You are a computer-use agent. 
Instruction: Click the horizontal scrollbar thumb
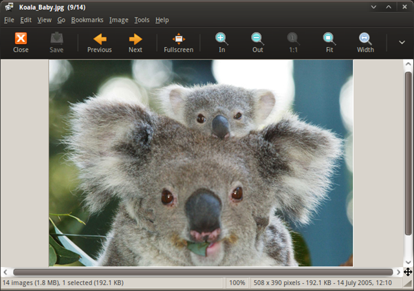[x=203, y=272]
